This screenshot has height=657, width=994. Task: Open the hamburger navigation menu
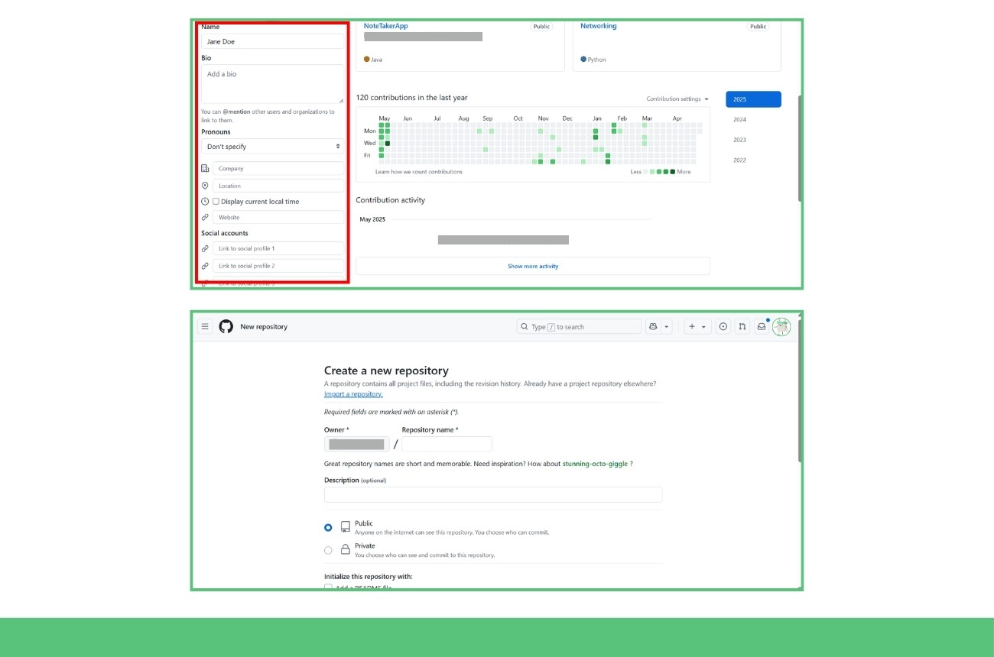[204, 326]
